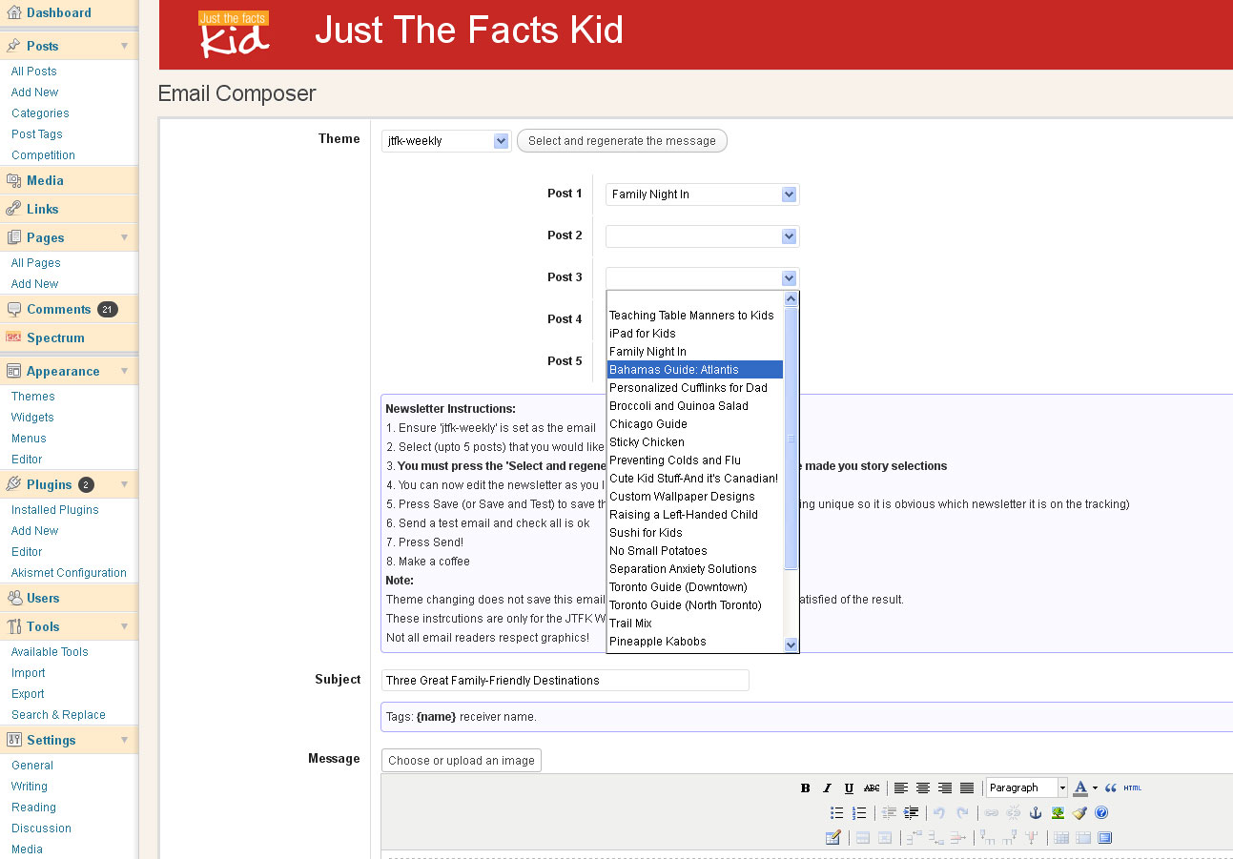Open editor help via question mark icon
Viewport: 1233px width, 859px height.
point(1101,813)
